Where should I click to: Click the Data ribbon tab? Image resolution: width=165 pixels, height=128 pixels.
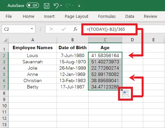point(130,16)
